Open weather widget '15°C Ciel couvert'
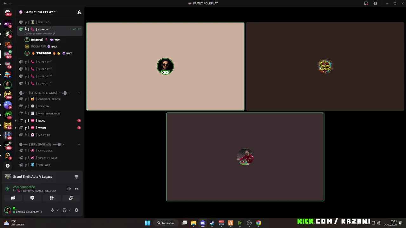The image size is (406, 228). pyautogui.click(x=14, y=223)
